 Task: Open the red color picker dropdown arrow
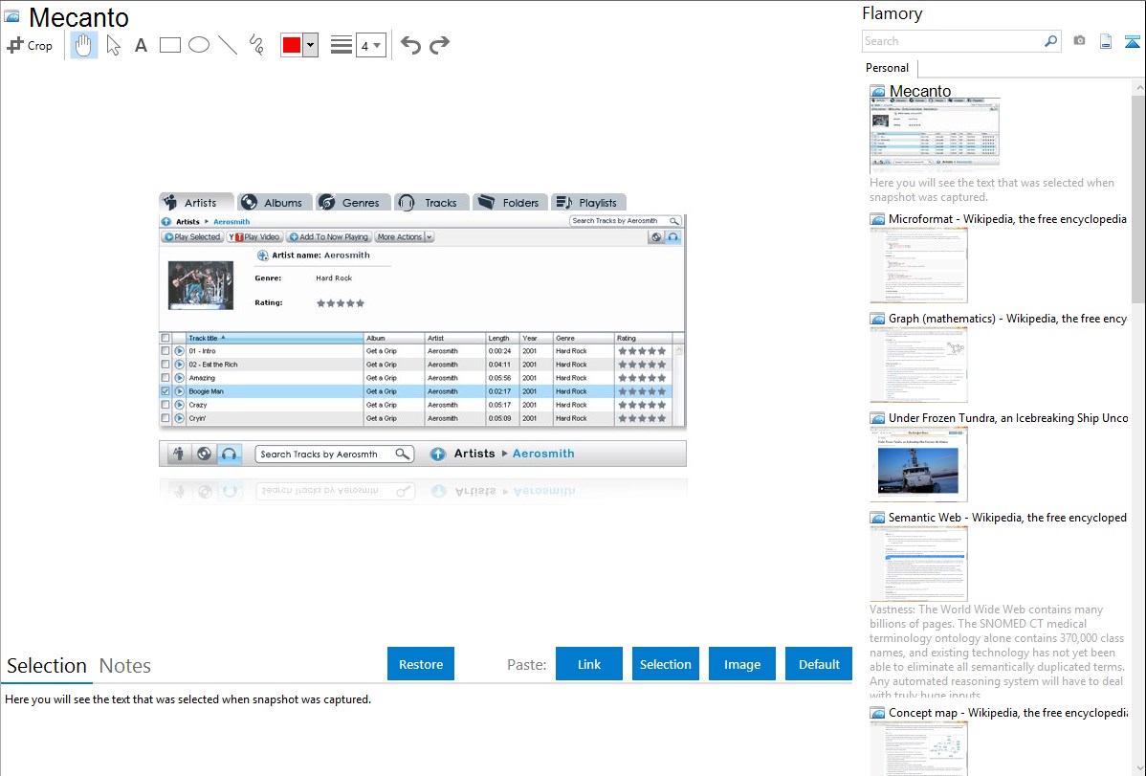(x=310, y=45)
